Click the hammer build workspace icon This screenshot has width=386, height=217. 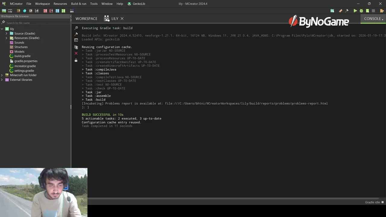[x=347, y=11]
